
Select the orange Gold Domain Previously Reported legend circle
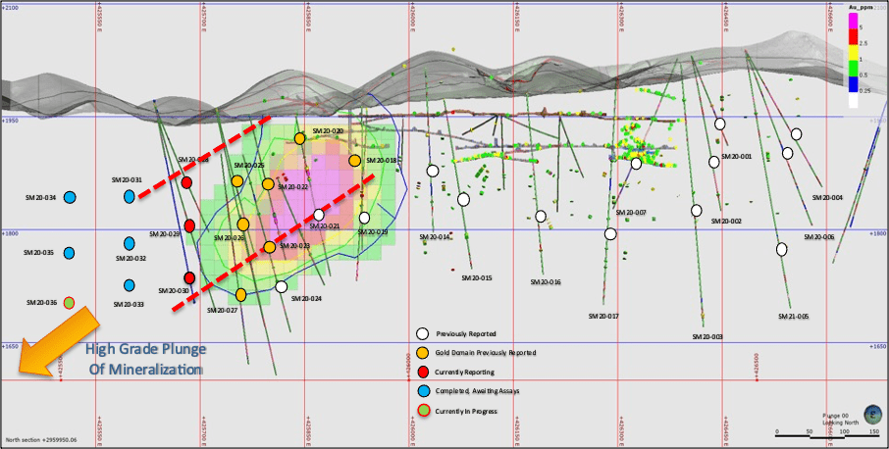422,353
